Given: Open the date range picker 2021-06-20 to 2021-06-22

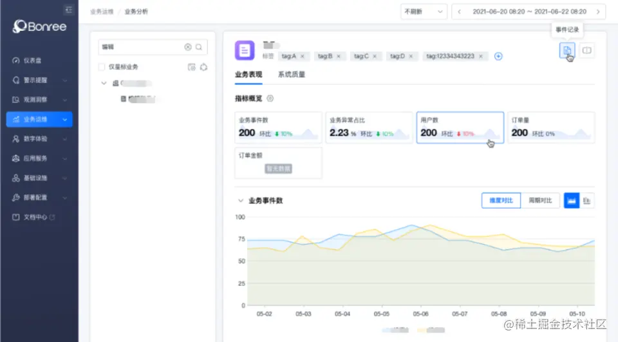Looking at the screenshot, I should point(529,12).
